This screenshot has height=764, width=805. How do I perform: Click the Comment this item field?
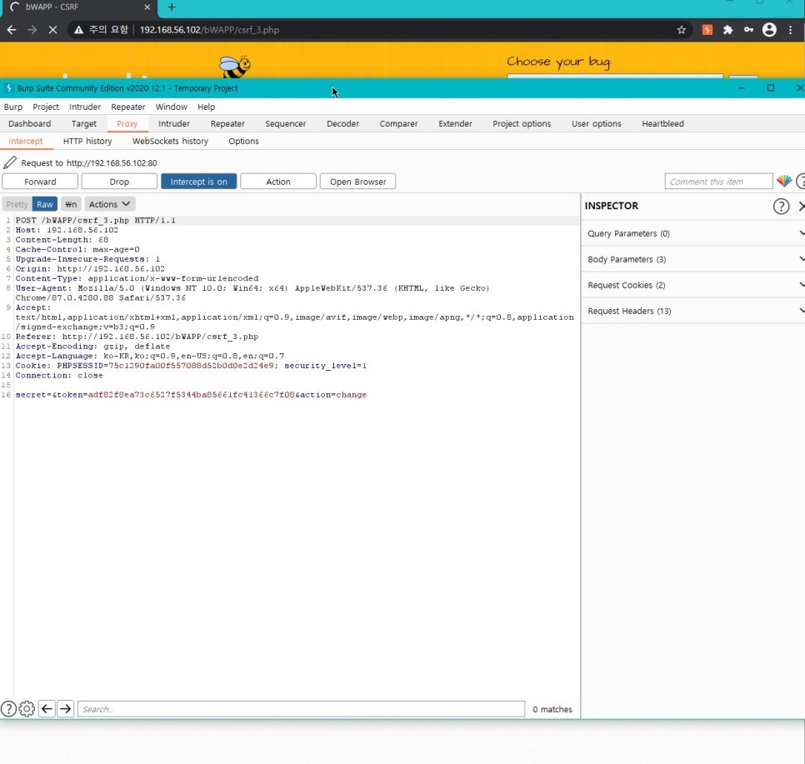pyautogui.click(x=718, y=182)
